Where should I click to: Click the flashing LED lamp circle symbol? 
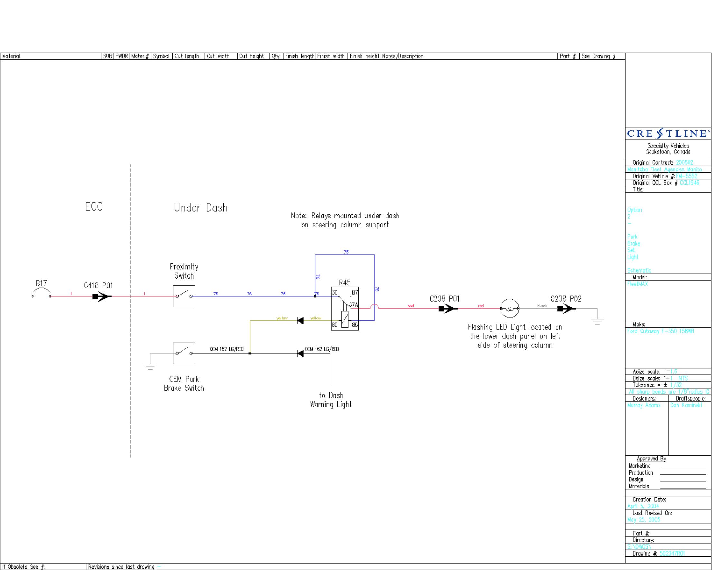510,308
